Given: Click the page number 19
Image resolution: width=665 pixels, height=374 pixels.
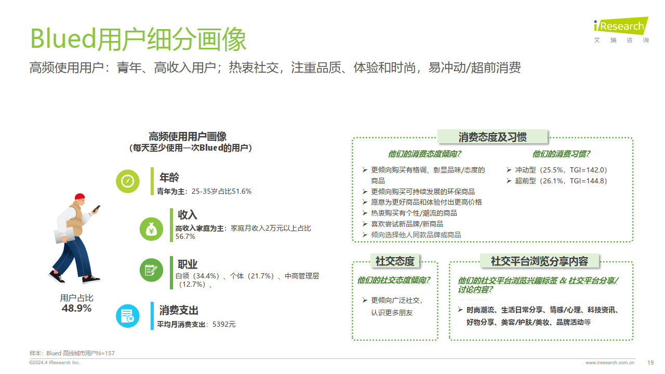Looking at the screenshot, I should (650, 363).
